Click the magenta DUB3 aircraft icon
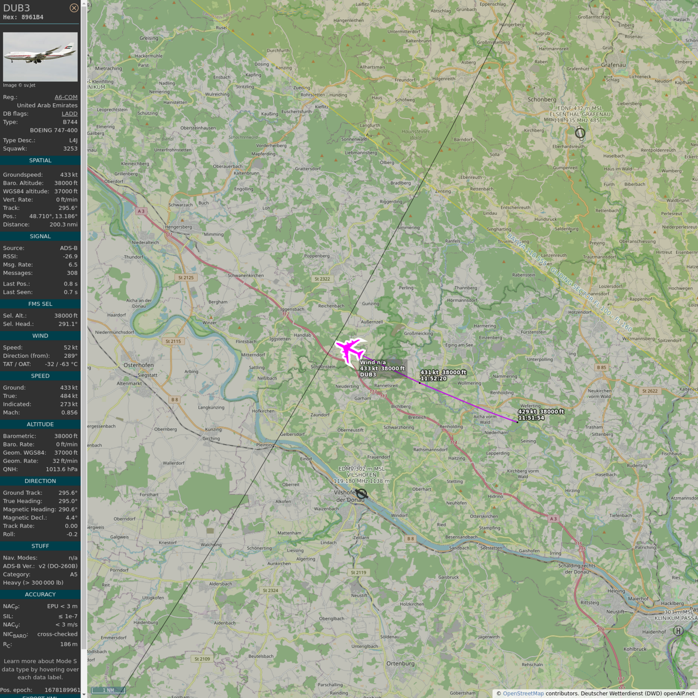Viewport: 698px width, 698px height. [350, 350]
